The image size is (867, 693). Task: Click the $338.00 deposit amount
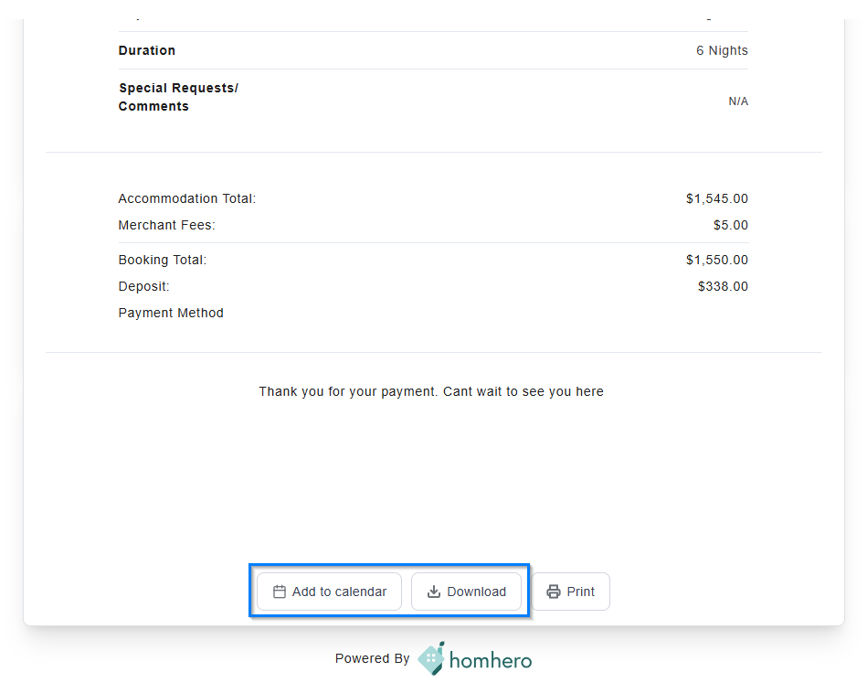point(723,286)
